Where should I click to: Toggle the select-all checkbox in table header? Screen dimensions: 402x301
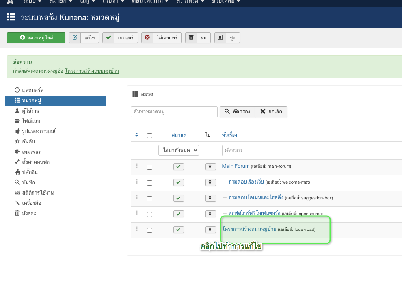pyautogui.click(x=149, y=136)
